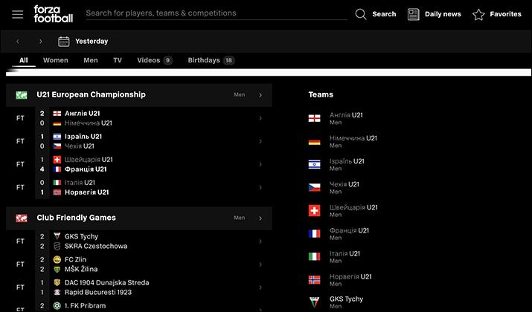This screenshot has width=532, height=312.
Task: Click Німеччина U21 in Teams list
Action: [x=353, y=138]
